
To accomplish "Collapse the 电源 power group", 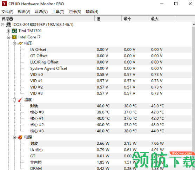I will pyautogui.click(x=14, y=137).
